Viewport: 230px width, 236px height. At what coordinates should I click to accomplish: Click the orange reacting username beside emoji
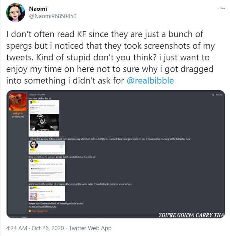[x=40, y=211]
